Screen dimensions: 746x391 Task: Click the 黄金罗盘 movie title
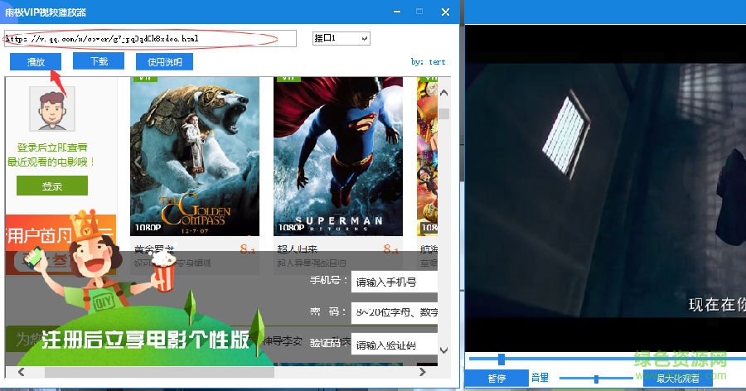[154, 249]
